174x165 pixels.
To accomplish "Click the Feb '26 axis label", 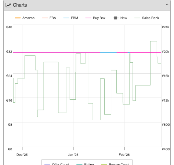I will point(124,155).
